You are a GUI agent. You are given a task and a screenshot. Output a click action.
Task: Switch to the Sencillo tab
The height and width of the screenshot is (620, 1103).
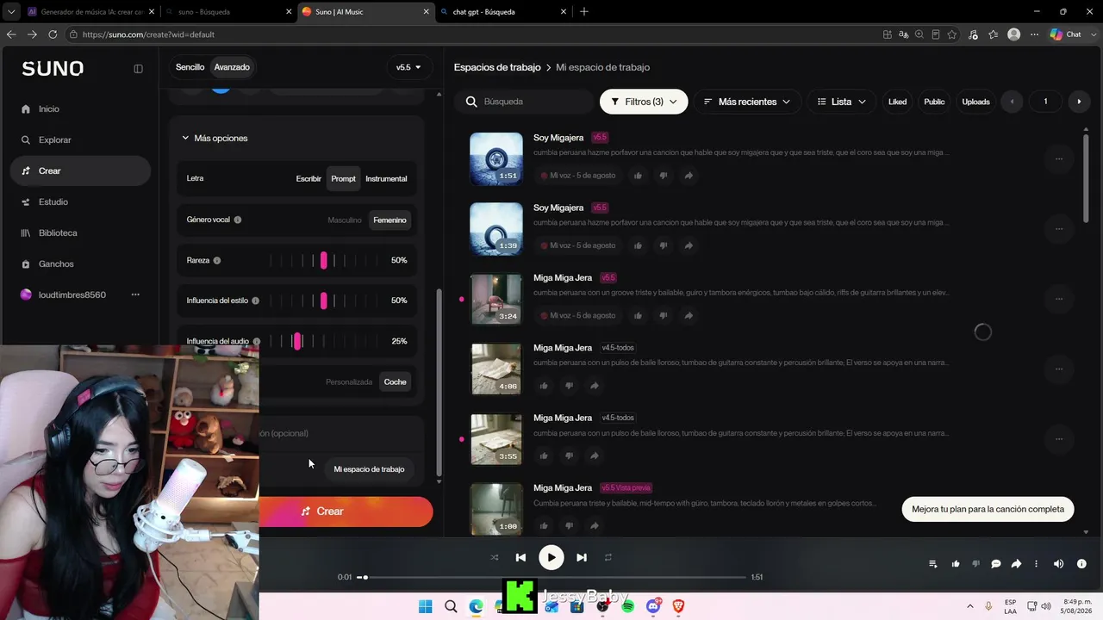[x=190, y=67]
